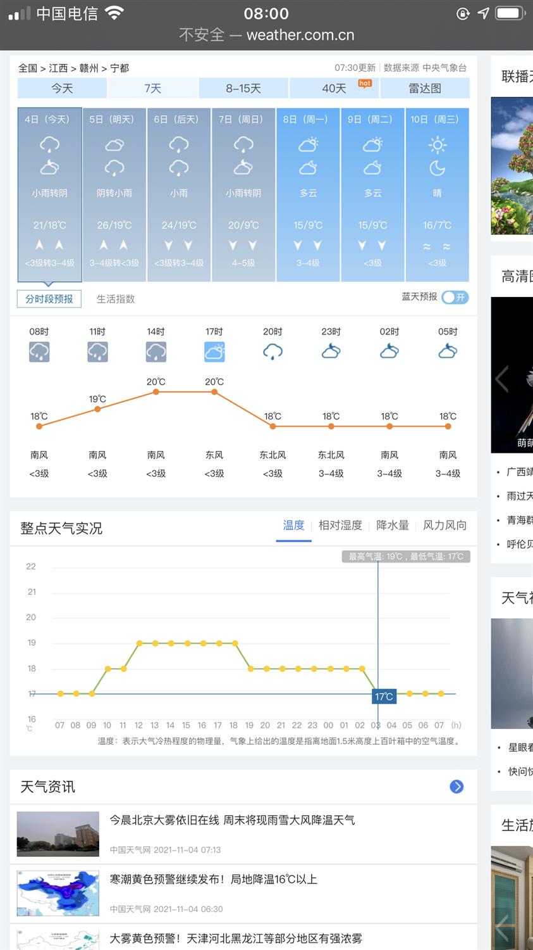Open the 8-15天 forecast tab
The width and height of the screenshot is (533, 950).
243,88
